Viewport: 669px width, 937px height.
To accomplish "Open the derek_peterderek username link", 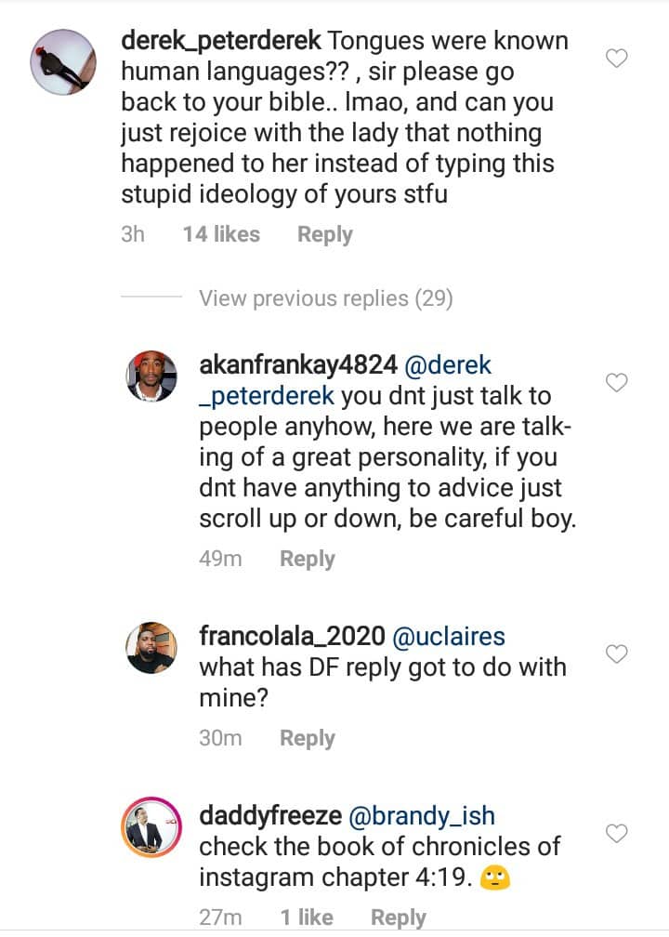I will click(222, 42).
